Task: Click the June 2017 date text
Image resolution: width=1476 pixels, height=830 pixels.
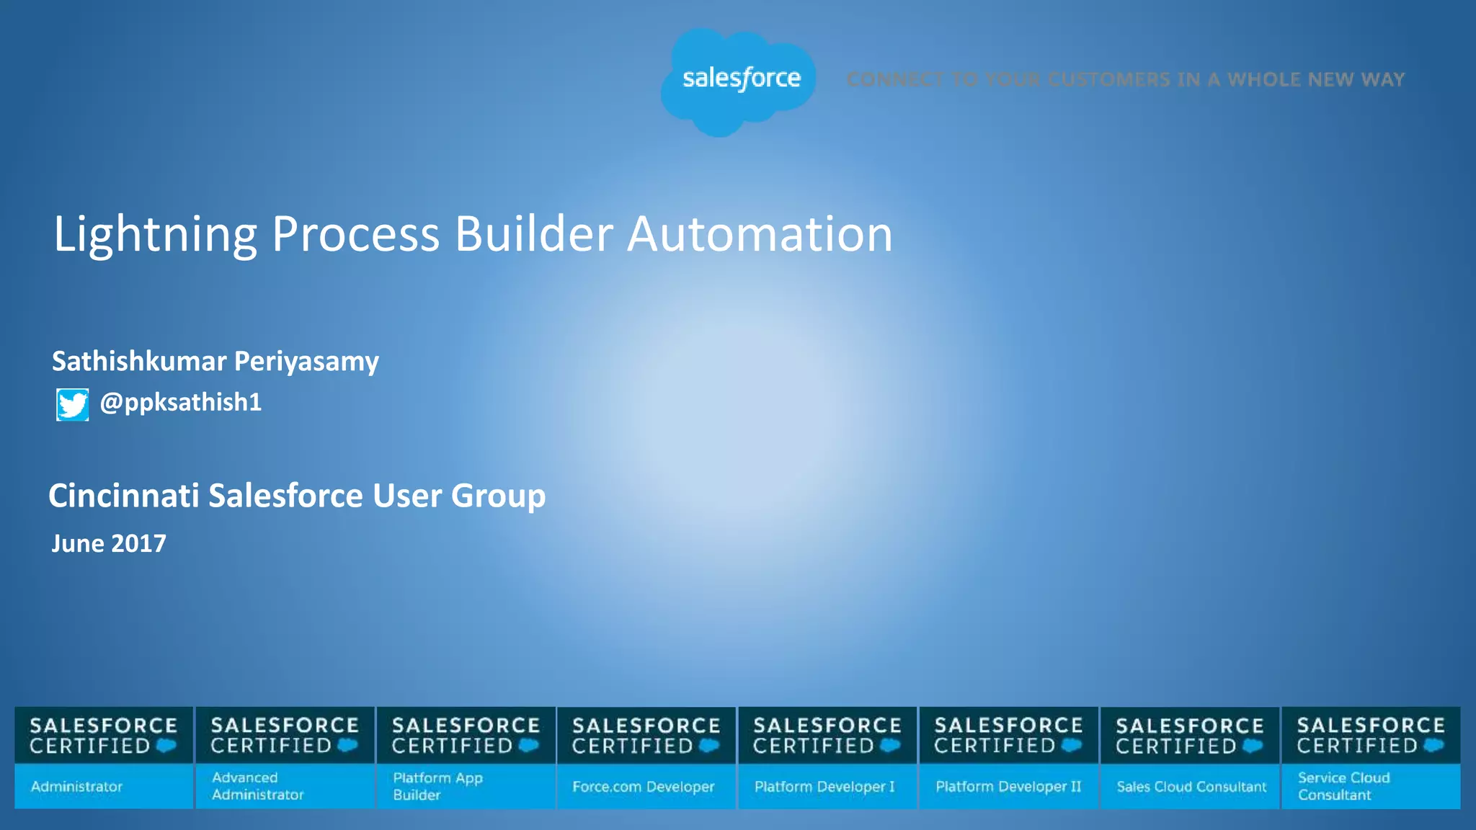Action: (109, 543)
